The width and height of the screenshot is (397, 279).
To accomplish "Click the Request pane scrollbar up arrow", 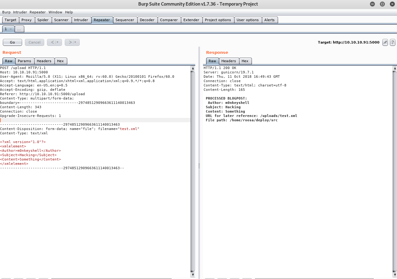I will click(193, 68).
